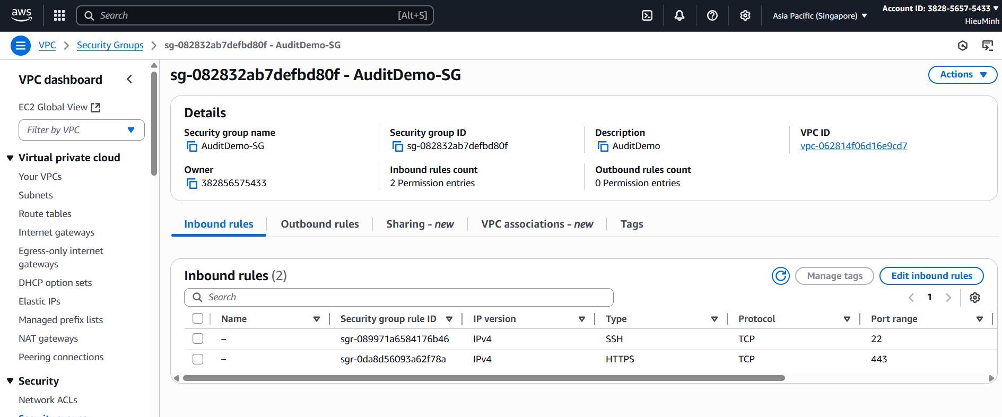The height and width of the screenshot is (417, 1002).
Task: Click the AWS logo home icon
Action: coord(21,15)
